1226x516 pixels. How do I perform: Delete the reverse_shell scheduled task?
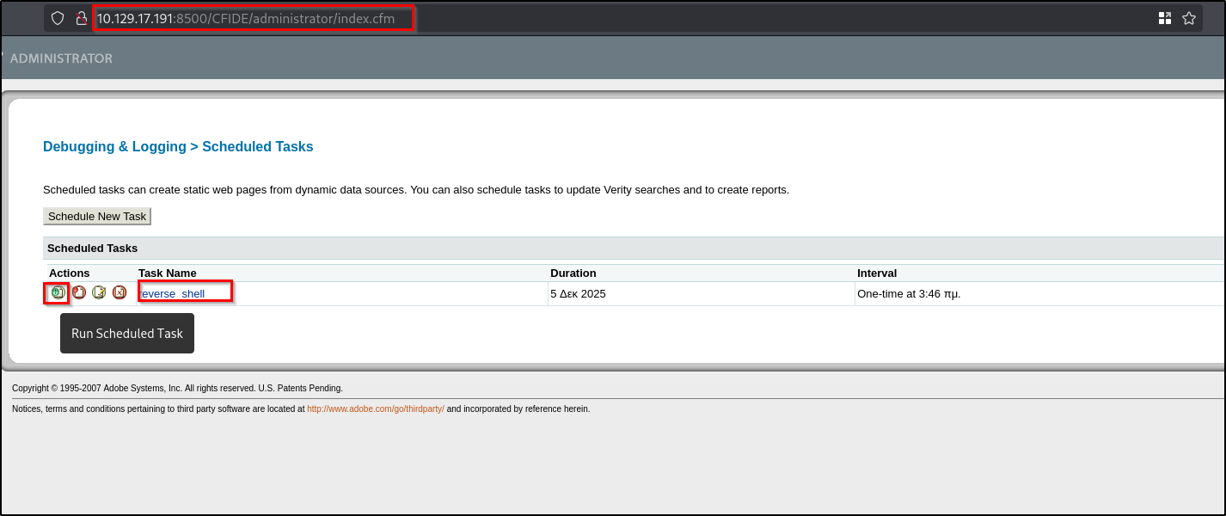coord(120,292)
